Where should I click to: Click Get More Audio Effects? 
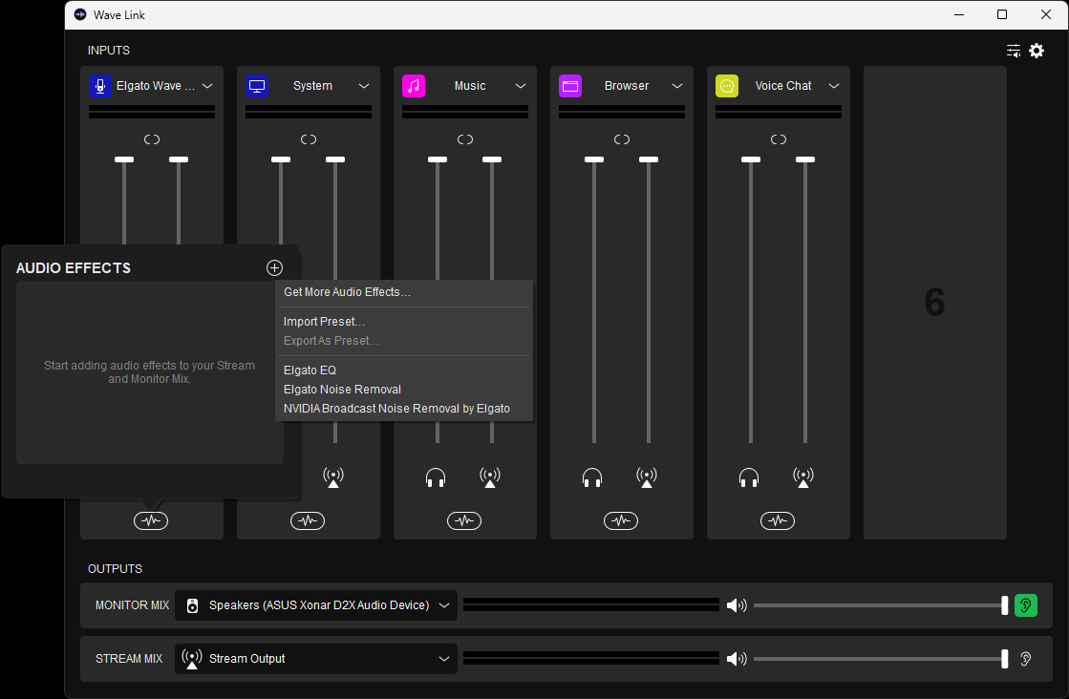[347, 292]
